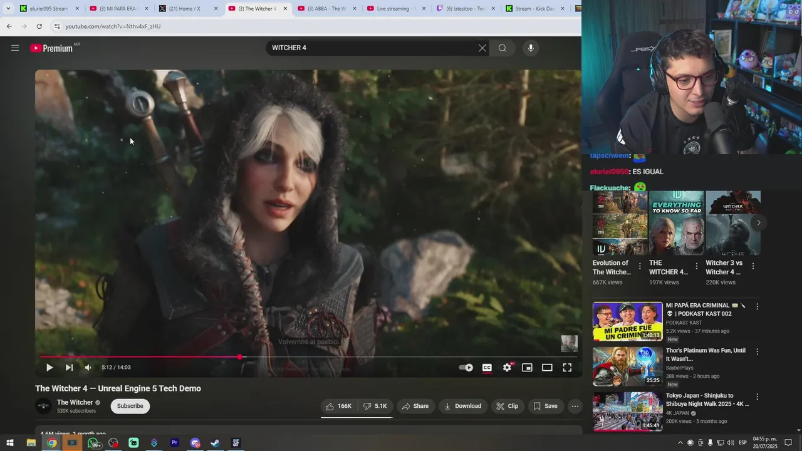Screen dimensions: 802x451
Task: Open options for Witcher 3 vs Witcher 4
Action: [753, 266]
